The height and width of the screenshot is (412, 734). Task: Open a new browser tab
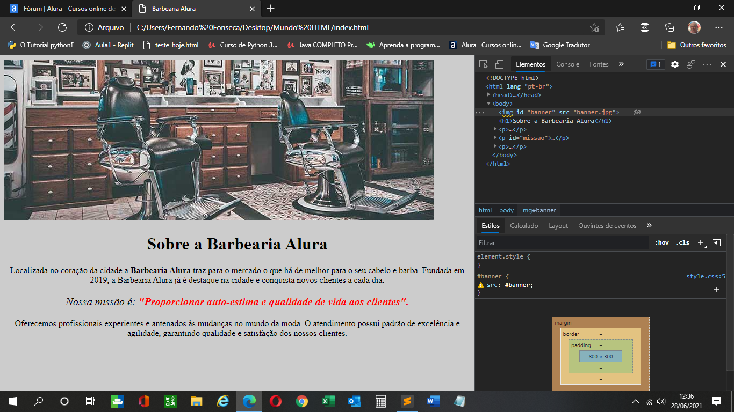(x=270, y=9)
